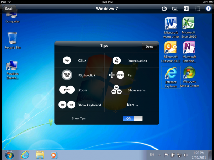
Task: Open Windows Media Center desktop shortcut
Action: pos(189,77)
